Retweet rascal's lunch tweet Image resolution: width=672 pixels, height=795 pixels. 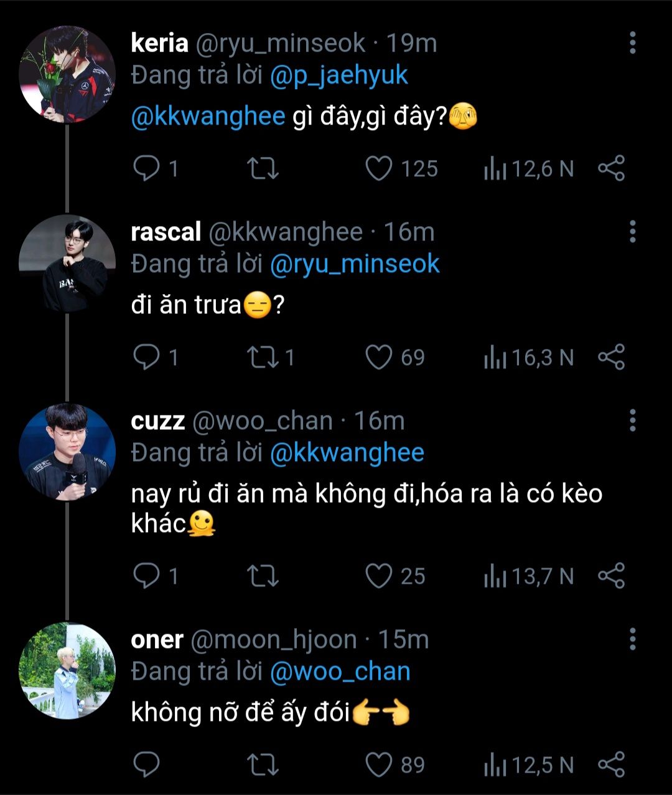[x=263, y=358]
